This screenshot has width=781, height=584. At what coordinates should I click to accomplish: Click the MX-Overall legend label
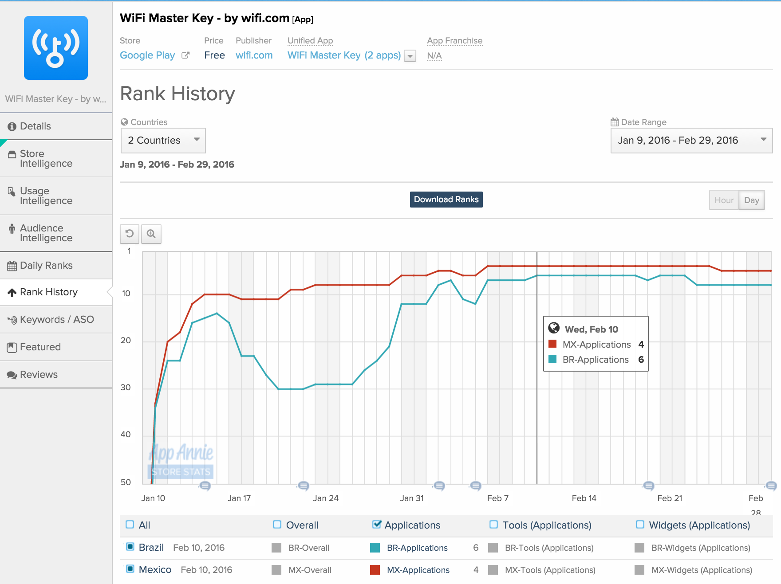point(310,570)
